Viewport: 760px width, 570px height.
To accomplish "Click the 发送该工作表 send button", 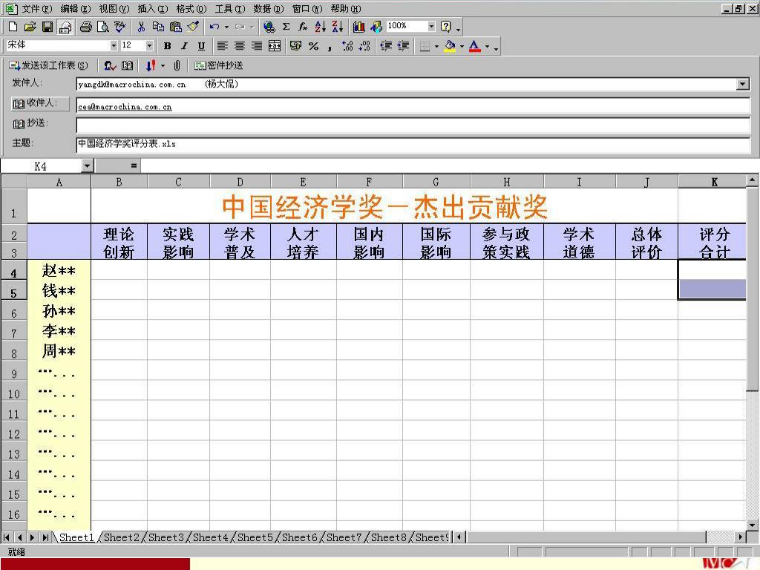I will click(x=49, y=65).
